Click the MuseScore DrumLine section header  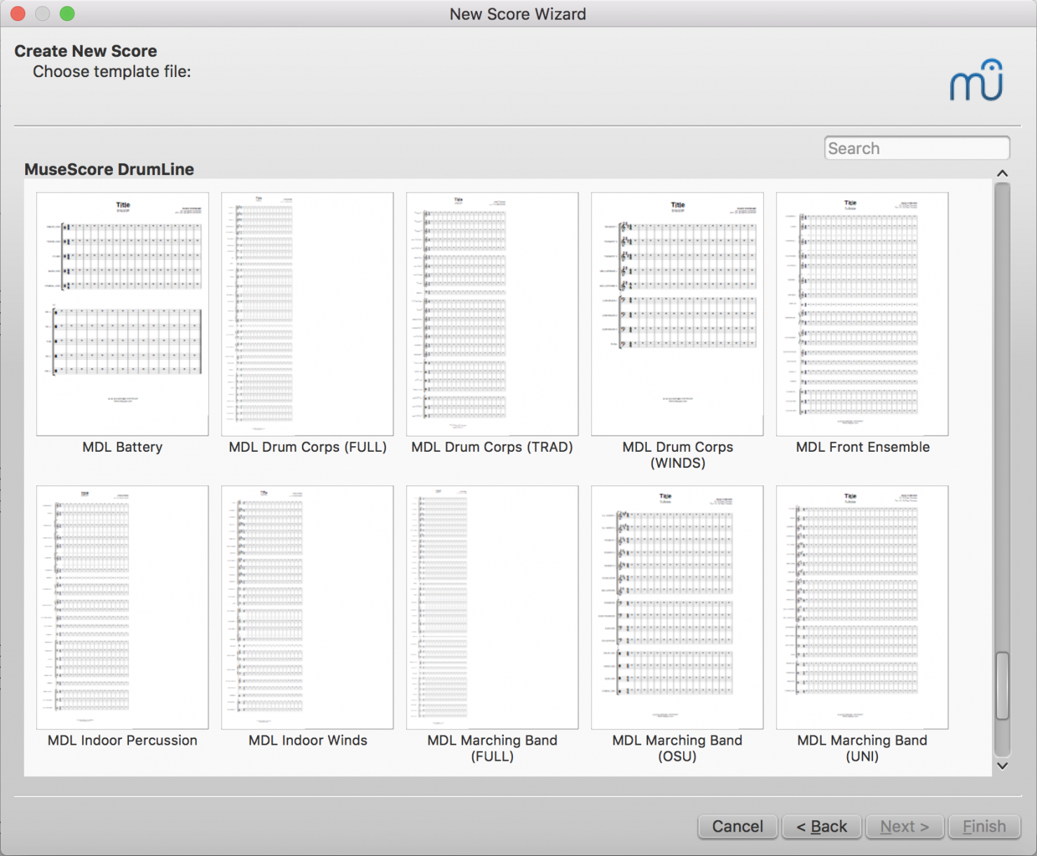[109, 169]
